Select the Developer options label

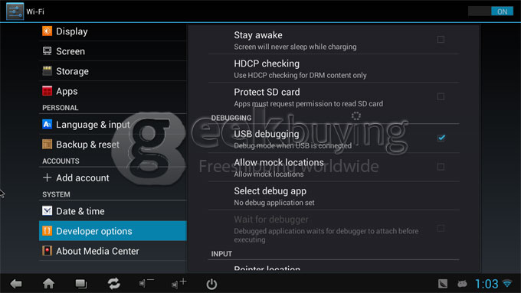[x=94, y=231]
